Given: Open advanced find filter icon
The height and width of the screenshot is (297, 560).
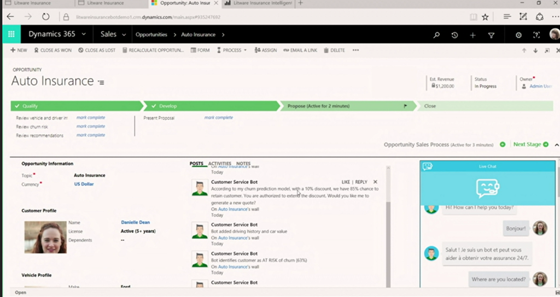Looking at the screenshot, I should [491, 35].
